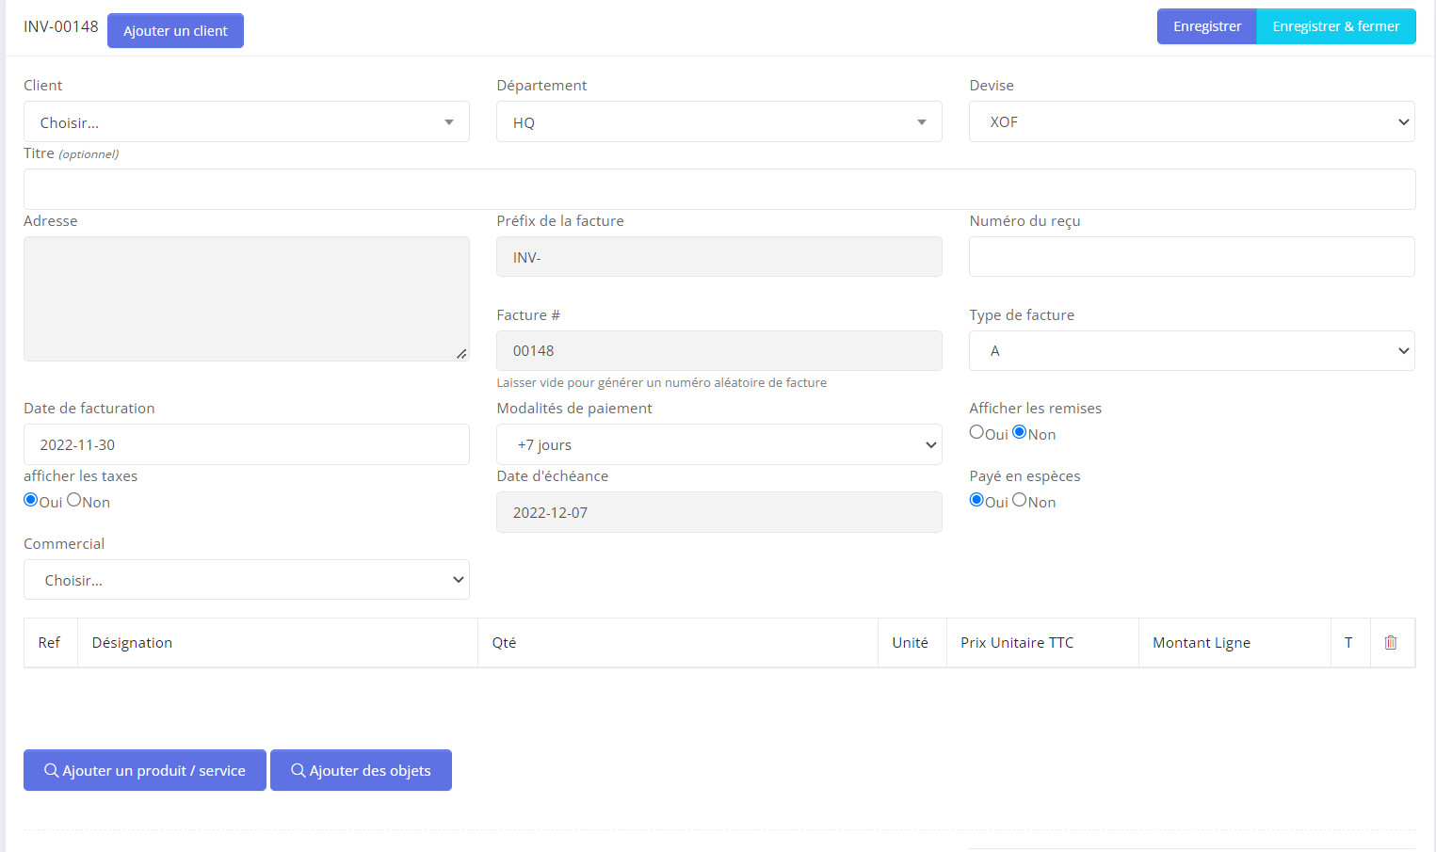This screenshot has height=852, width=1436.
Task: Click the Enregistrer button
Action: point(1206,26)
